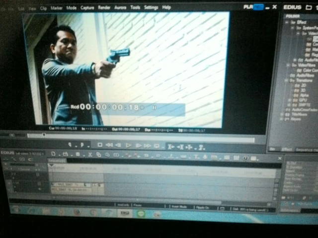Open the Settings menu
Viewport: 318px width, 238px height.
pos(151,7)
